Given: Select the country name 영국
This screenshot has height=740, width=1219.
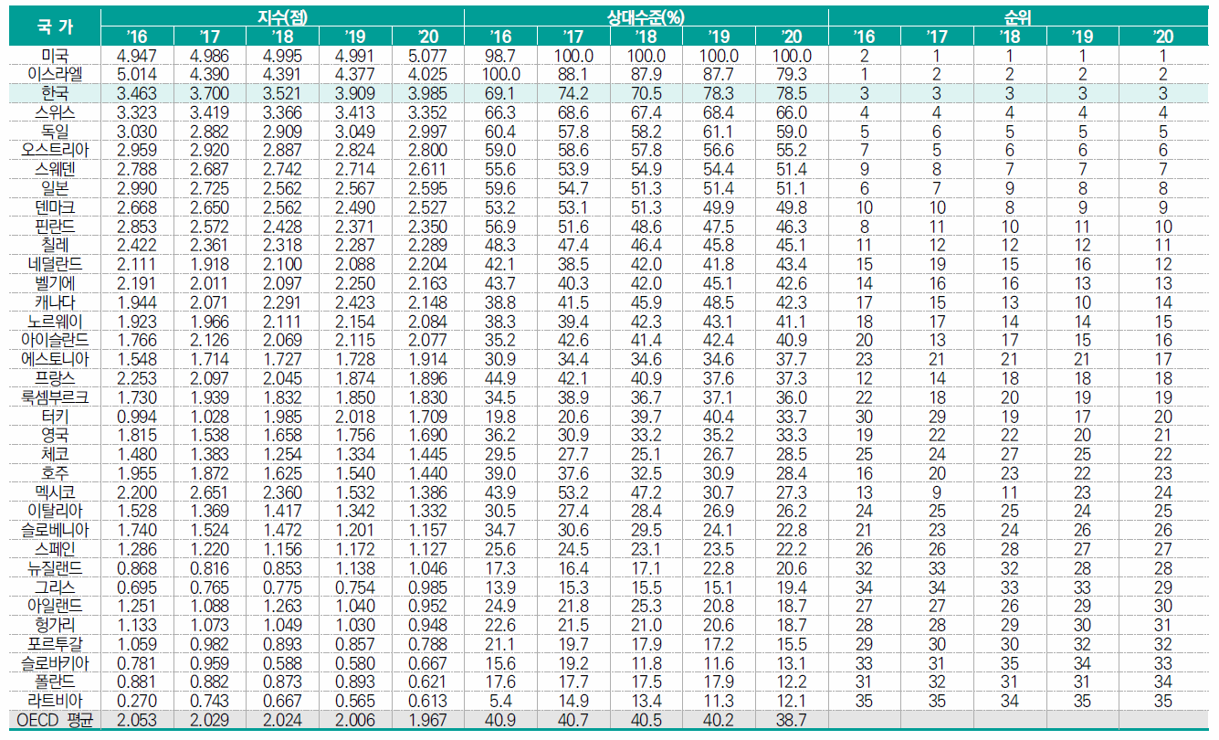Looking at the screenshot, I should click(x=55, y=435).
